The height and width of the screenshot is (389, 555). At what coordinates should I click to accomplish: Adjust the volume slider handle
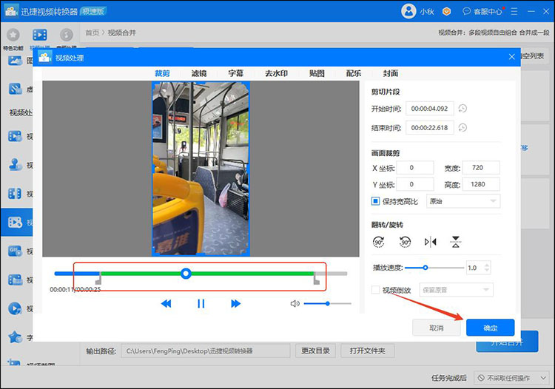(x=328, y=303)
